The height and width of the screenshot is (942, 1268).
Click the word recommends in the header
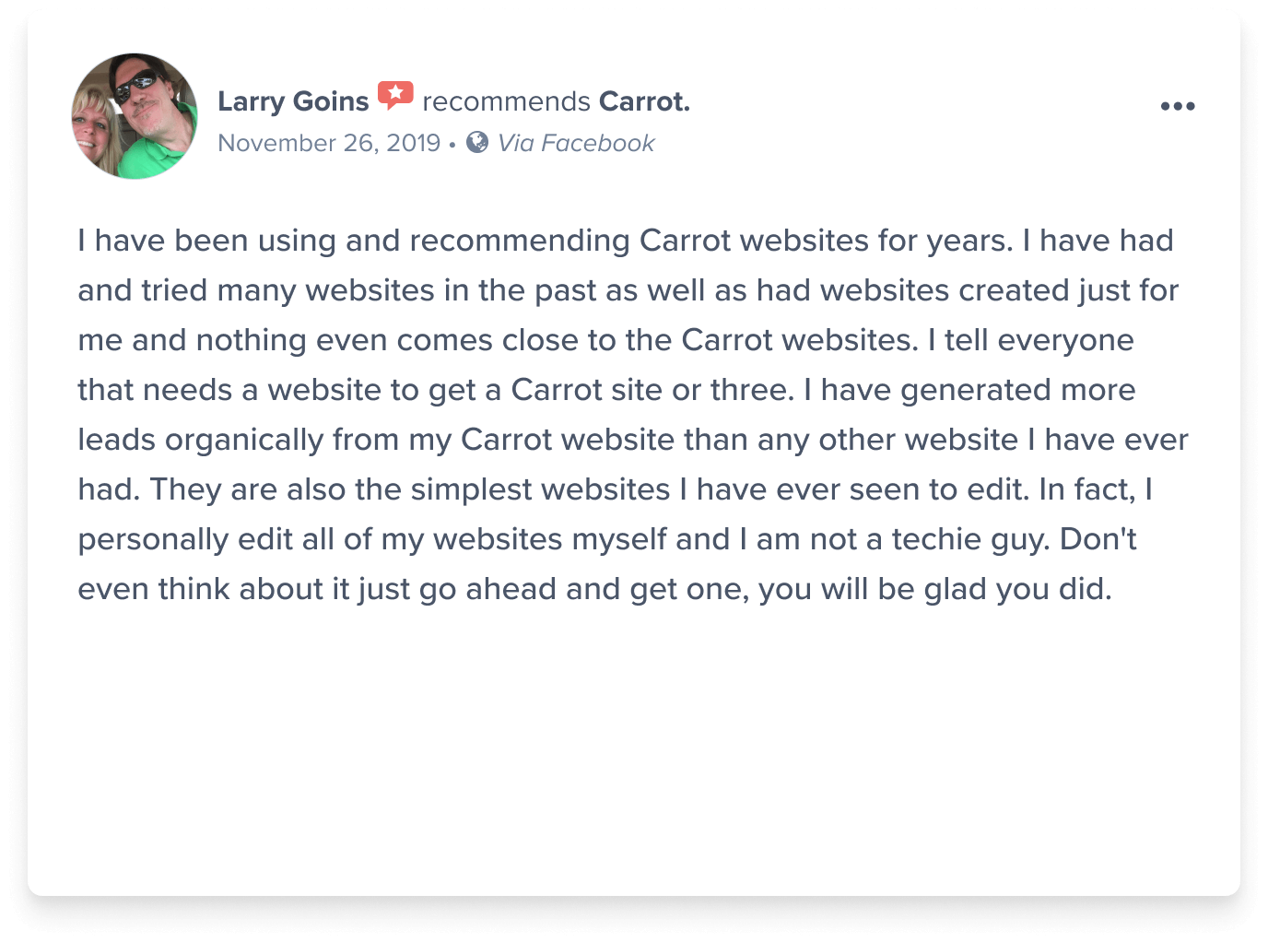[506, 101]
